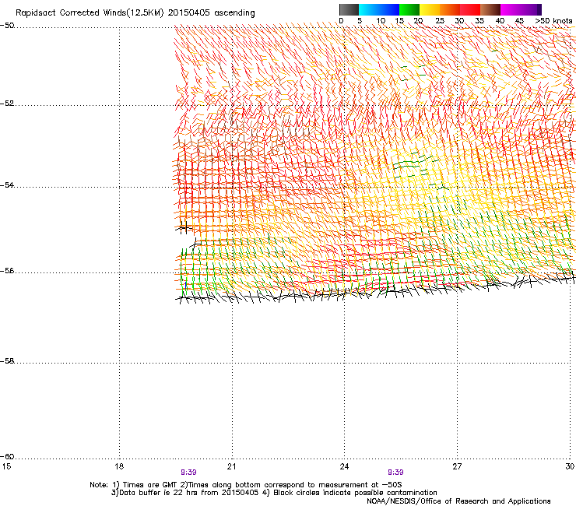Image resolution: width=576 pixels, height=506 pixels.
Task: Click the latitude label '-54'
Action: coord(7,184)
